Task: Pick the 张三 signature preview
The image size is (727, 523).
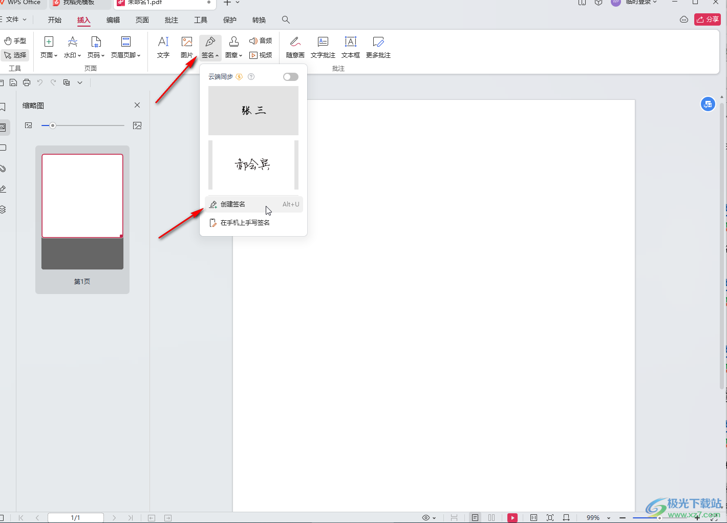Action: 253,111
